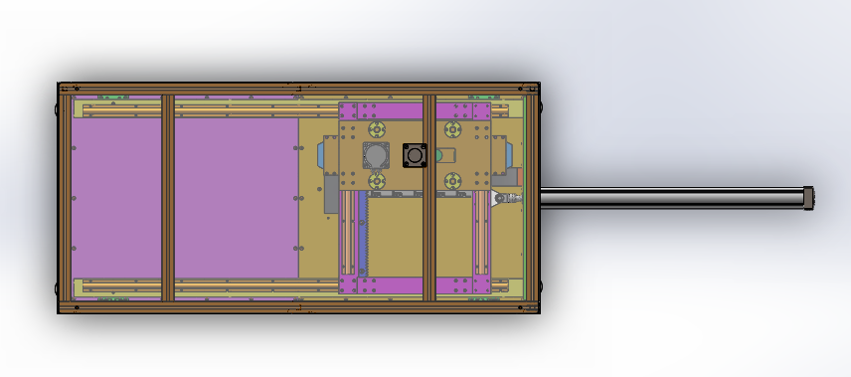This screenshot has height=377, width=851.
Task: Select the blue vertical strip beside the rack
Action: tap(363, 234)
